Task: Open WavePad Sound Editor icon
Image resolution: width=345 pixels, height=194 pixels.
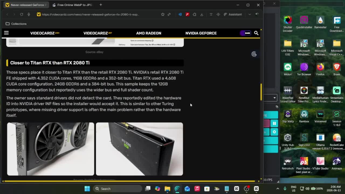Action: pos(288,95)
